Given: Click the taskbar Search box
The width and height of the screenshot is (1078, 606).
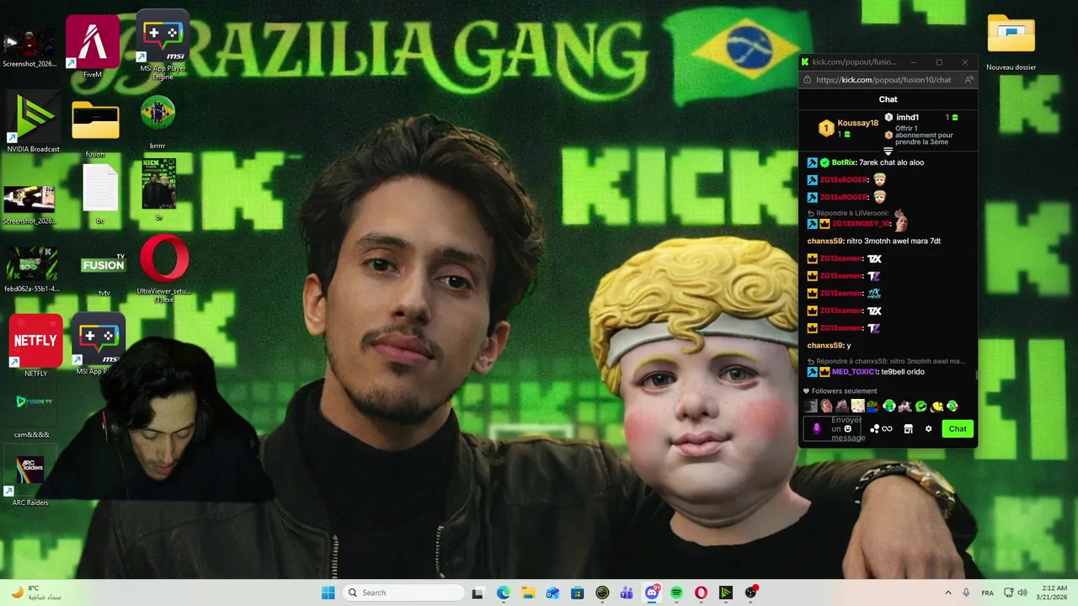Looking at the screenshot, I should 404,593.
